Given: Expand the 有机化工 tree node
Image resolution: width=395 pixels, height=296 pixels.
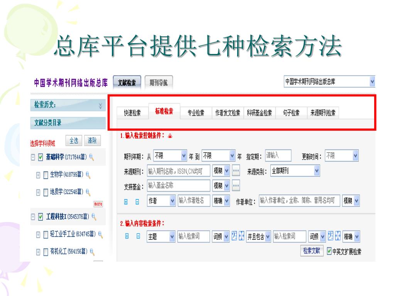Looking at the screenshot, I should tap(38, 252).
